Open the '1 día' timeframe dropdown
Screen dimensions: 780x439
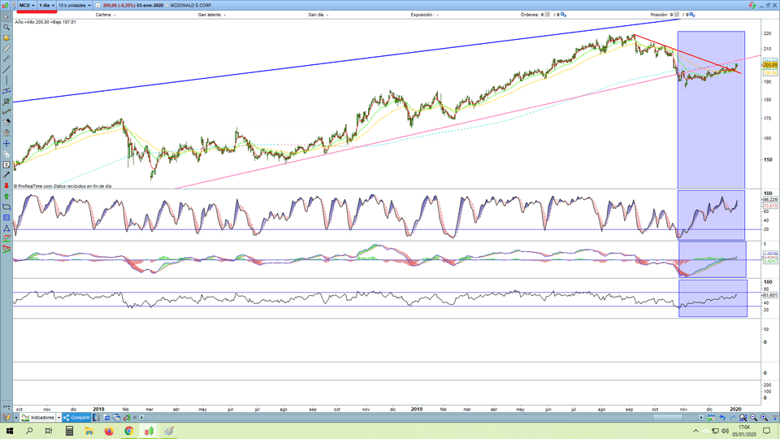46,5
